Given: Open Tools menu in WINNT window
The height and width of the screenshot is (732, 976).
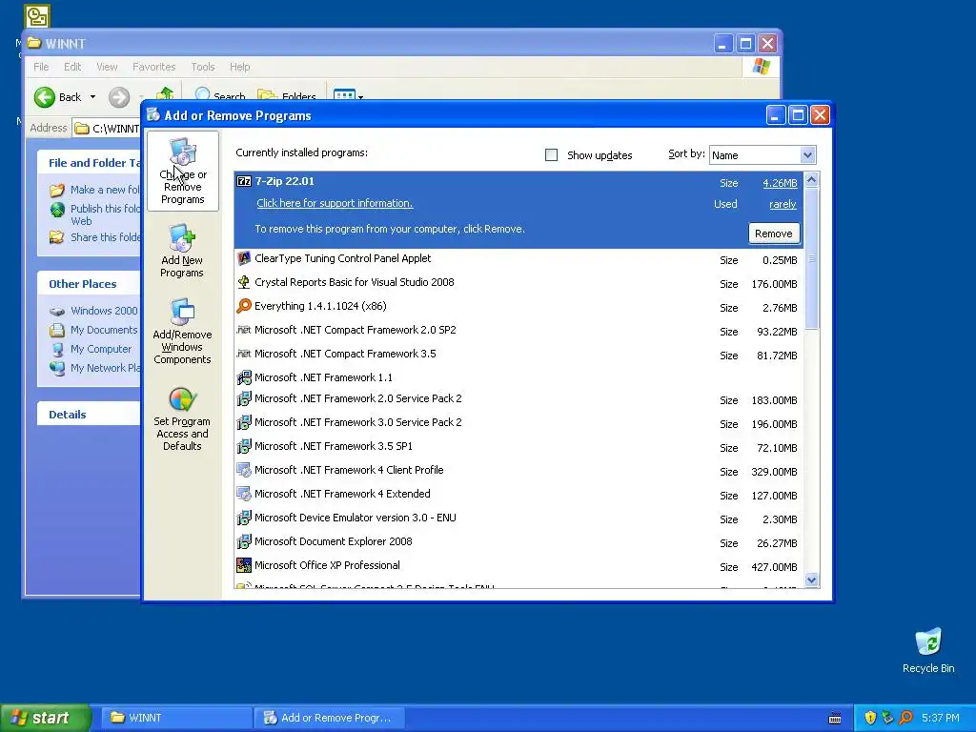Looking at the screenshot, I should point(203,67).
